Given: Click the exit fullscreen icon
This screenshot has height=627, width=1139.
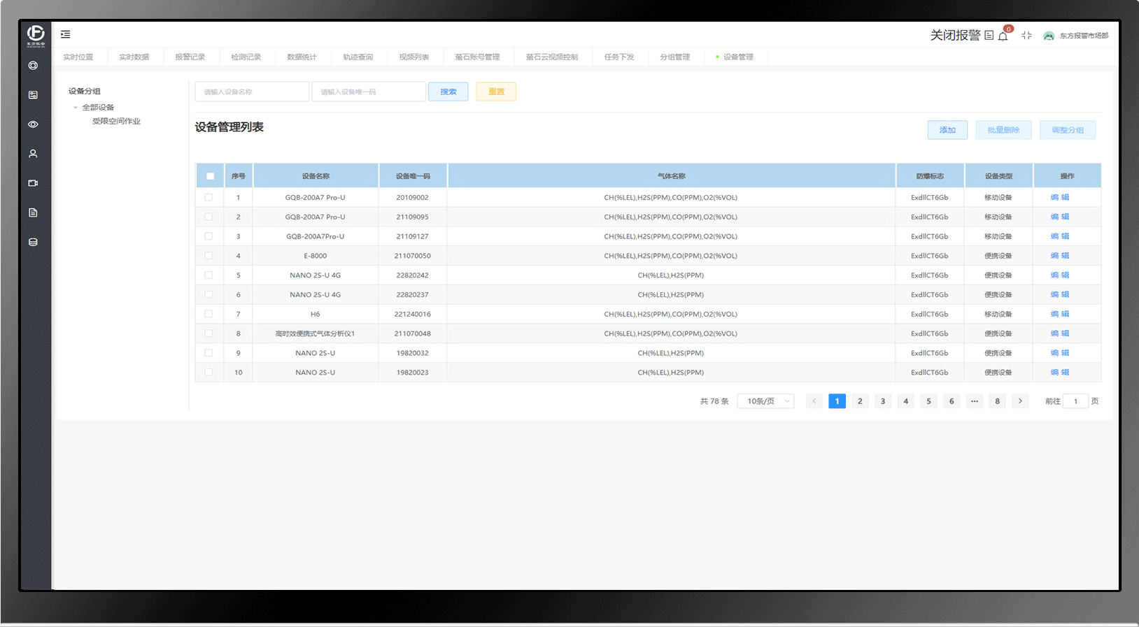Looking at the screenshot, I should (x=1026, y=36).
